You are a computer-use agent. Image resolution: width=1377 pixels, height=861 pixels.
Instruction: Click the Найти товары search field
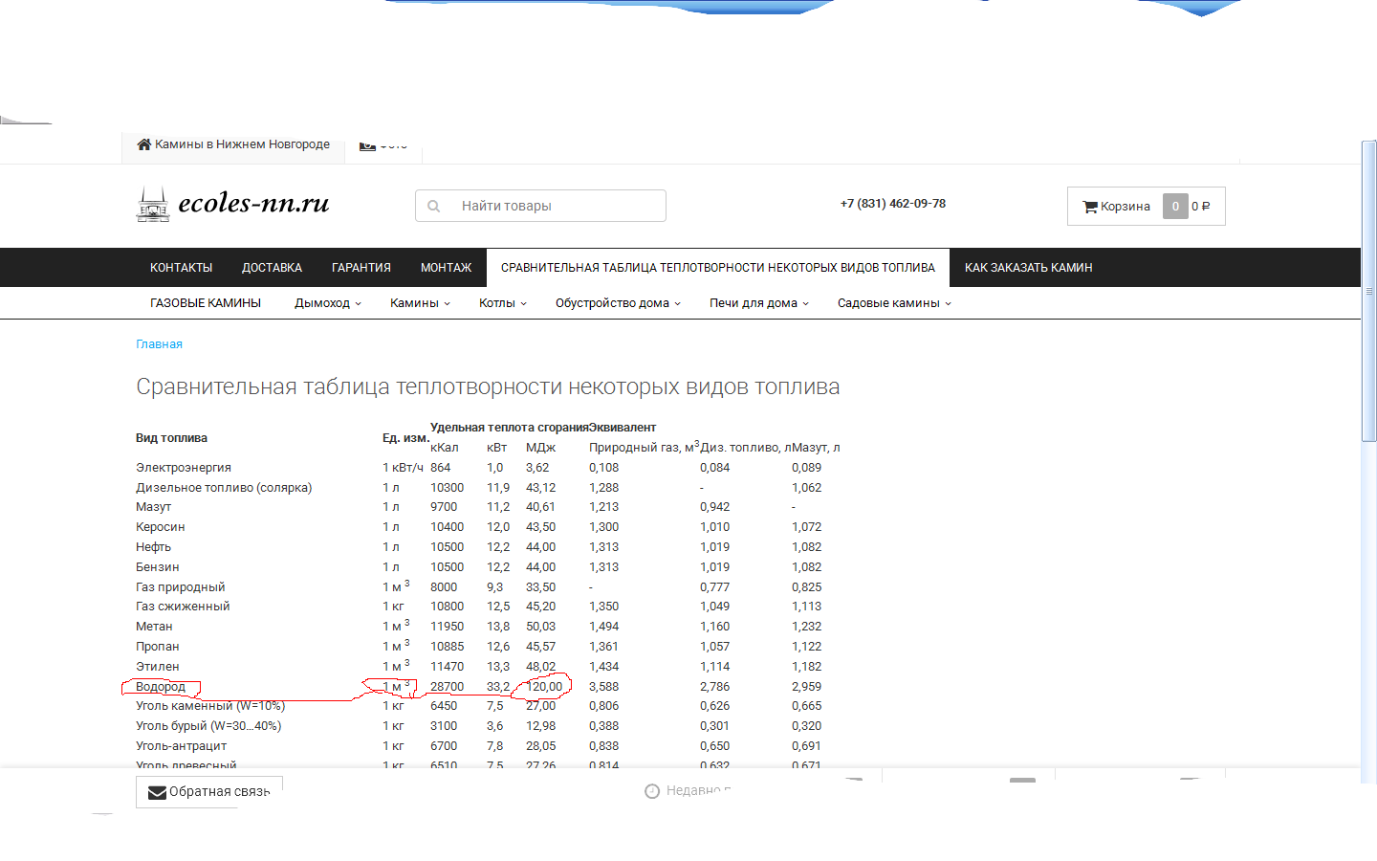[555, 207]
